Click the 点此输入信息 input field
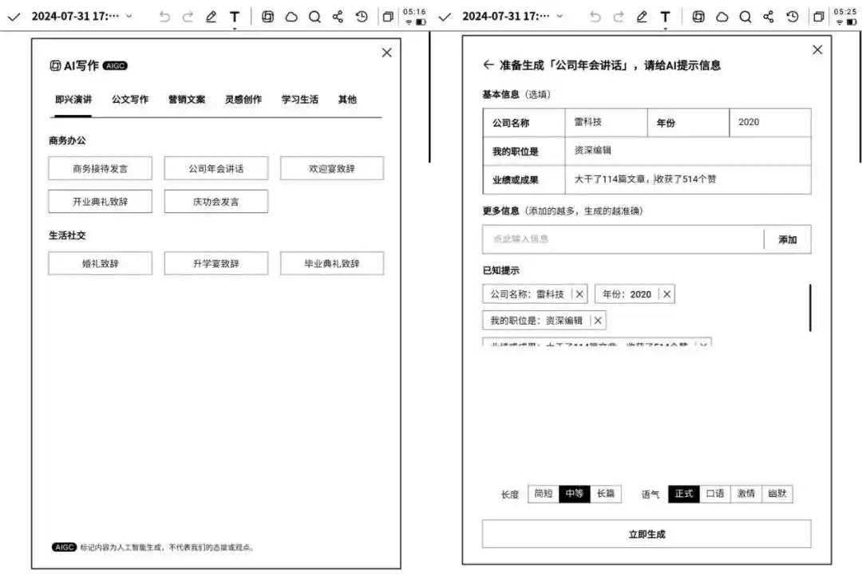862x575 pixels. pyautogui.click(x=623, y=239)
